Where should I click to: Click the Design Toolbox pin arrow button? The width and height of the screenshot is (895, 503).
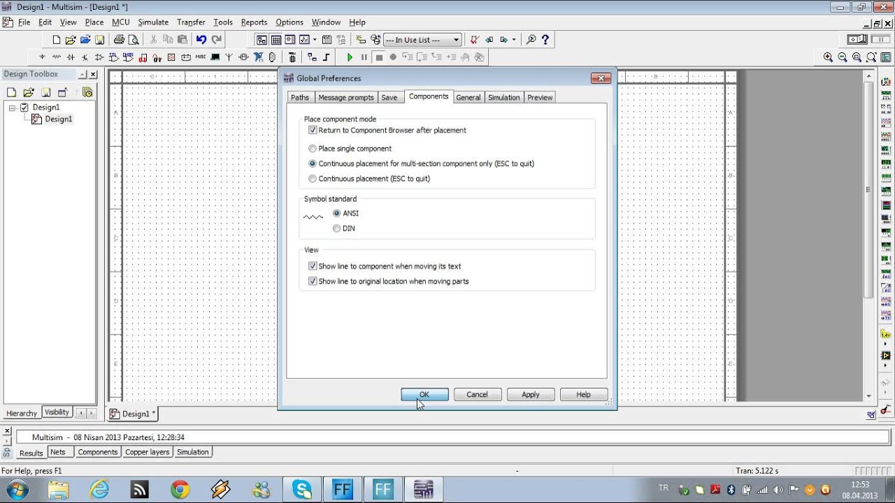(83, 74)
